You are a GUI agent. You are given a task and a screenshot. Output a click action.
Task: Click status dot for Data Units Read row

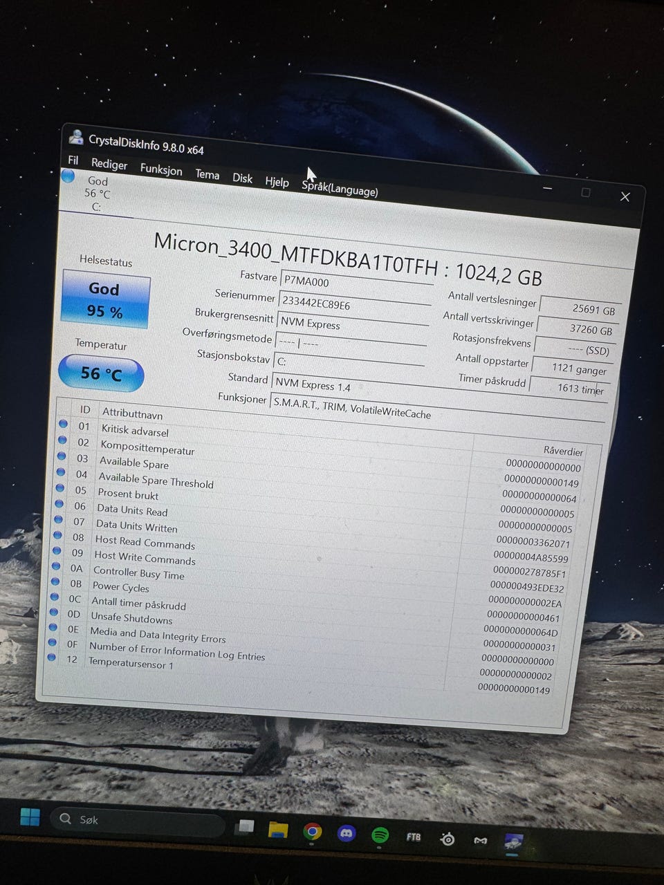59,504
